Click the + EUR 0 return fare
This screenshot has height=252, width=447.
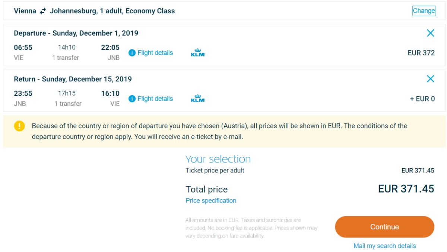pyautogui.click(x=422, y=99)
